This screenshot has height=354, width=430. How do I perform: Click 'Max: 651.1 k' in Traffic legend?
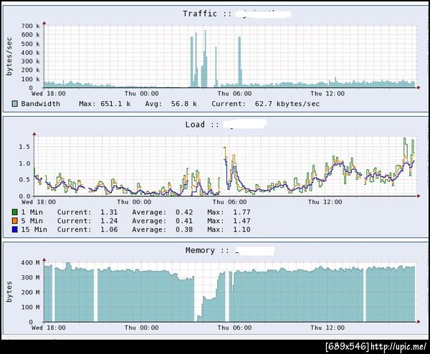[105, 104]
